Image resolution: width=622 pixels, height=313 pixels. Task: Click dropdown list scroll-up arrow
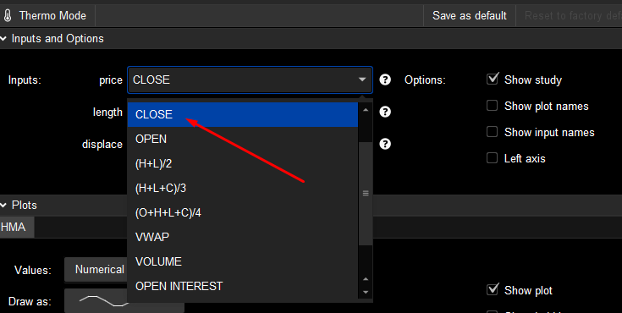coord(366,109)
